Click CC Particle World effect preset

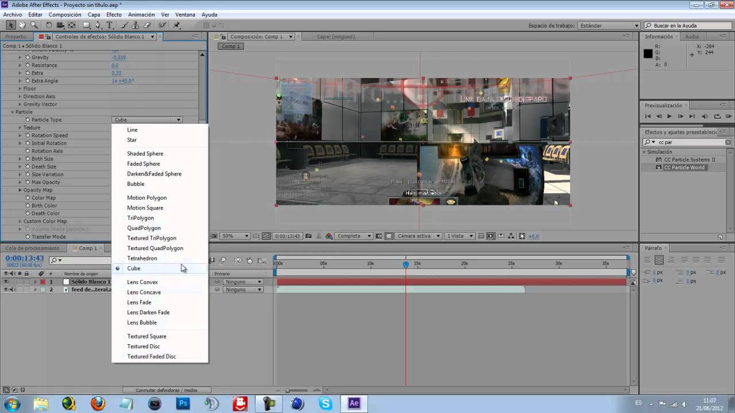coord(684,167)
